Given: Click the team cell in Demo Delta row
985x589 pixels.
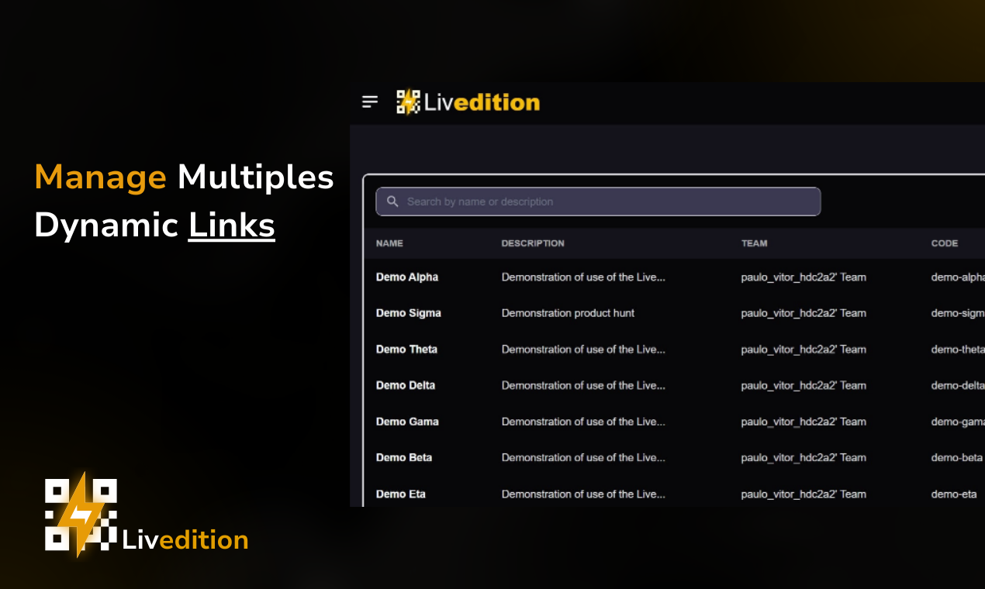Looking at the screenshot, I should point(804,385).
